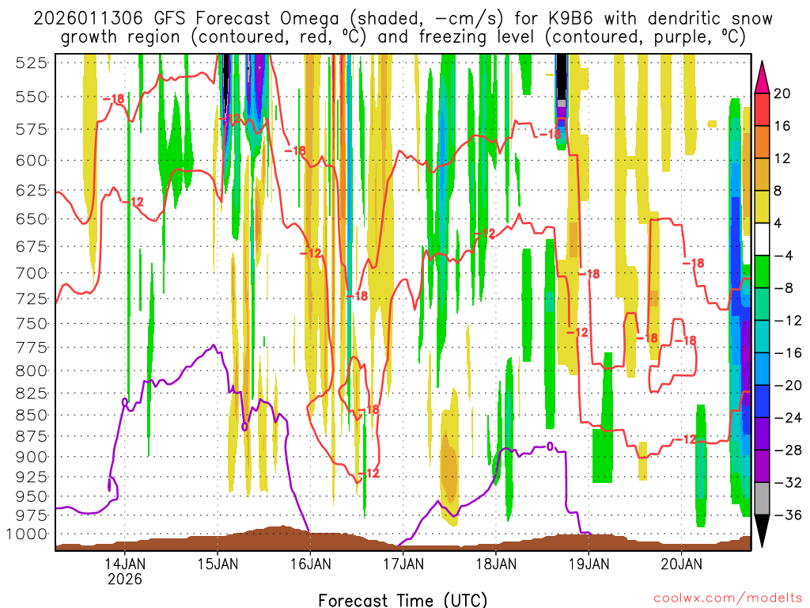Click the 20 value label on color scale
The height and width of the screenshot is (608, 810).
point(782,93)
